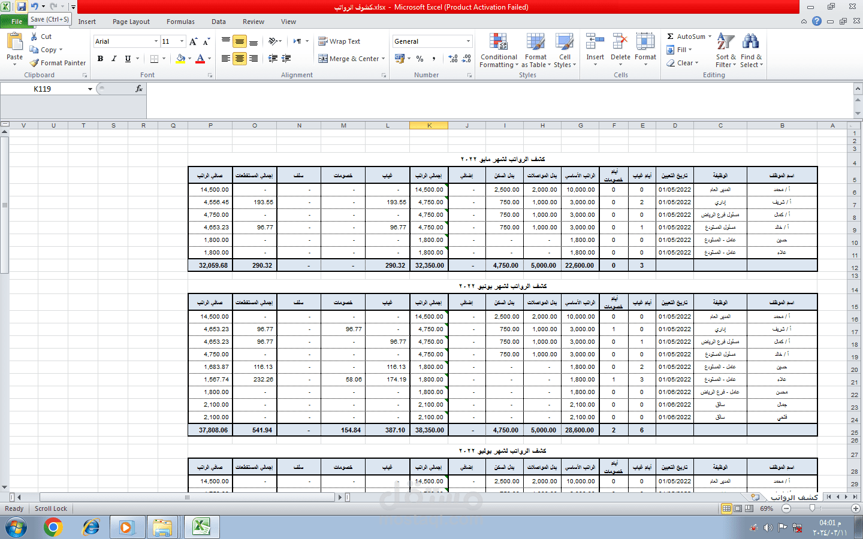Toggle Wrap Text for the cell

pyautogui.click(x=339, y=41)
